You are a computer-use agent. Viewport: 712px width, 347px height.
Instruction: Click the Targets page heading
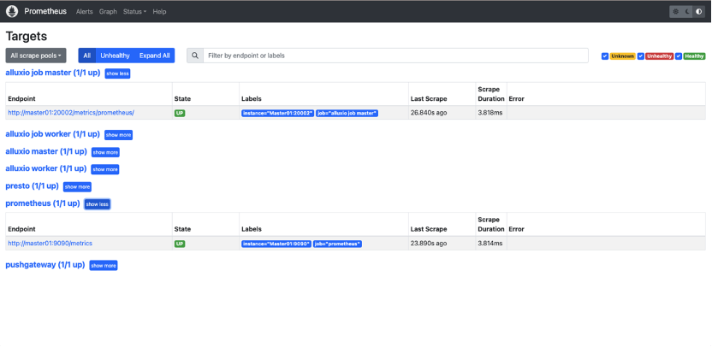click(x=27, y=36)
